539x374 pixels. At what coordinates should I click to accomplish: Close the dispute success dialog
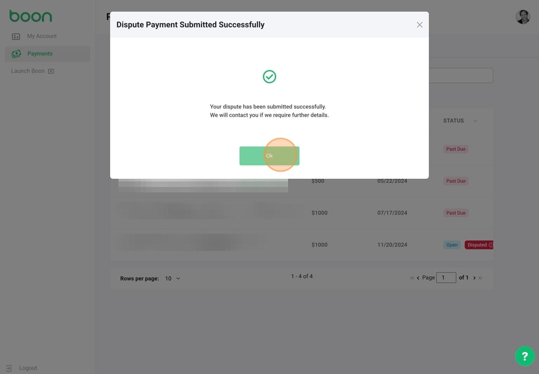coord(419,25)
